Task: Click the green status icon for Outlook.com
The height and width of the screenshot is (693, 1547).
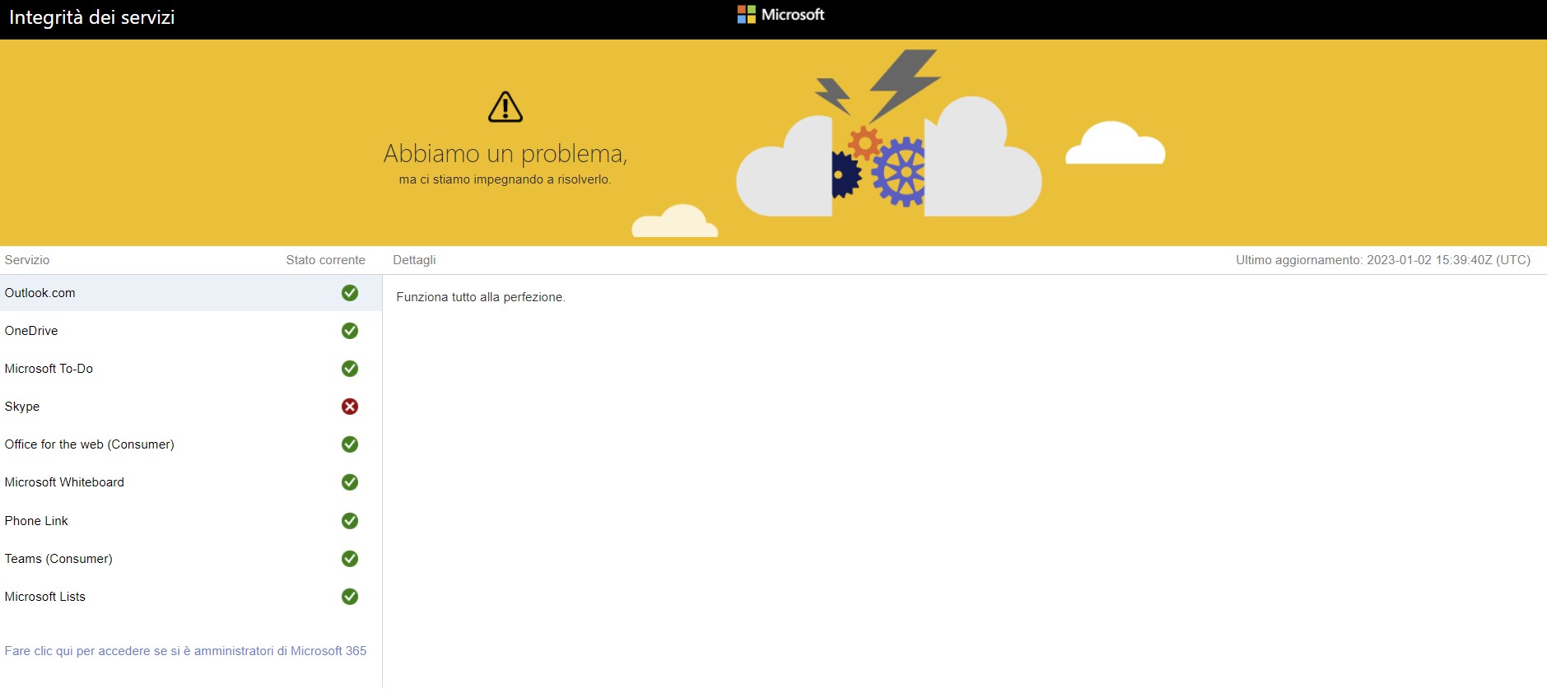Action: 350,293
